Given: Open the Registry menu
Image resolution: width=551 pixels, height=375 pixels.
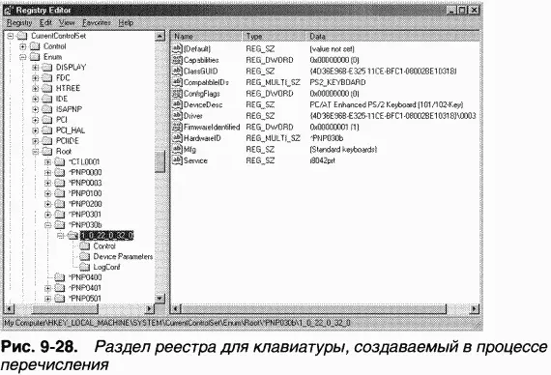Looking at the screenshot, I should coord(19,23).
